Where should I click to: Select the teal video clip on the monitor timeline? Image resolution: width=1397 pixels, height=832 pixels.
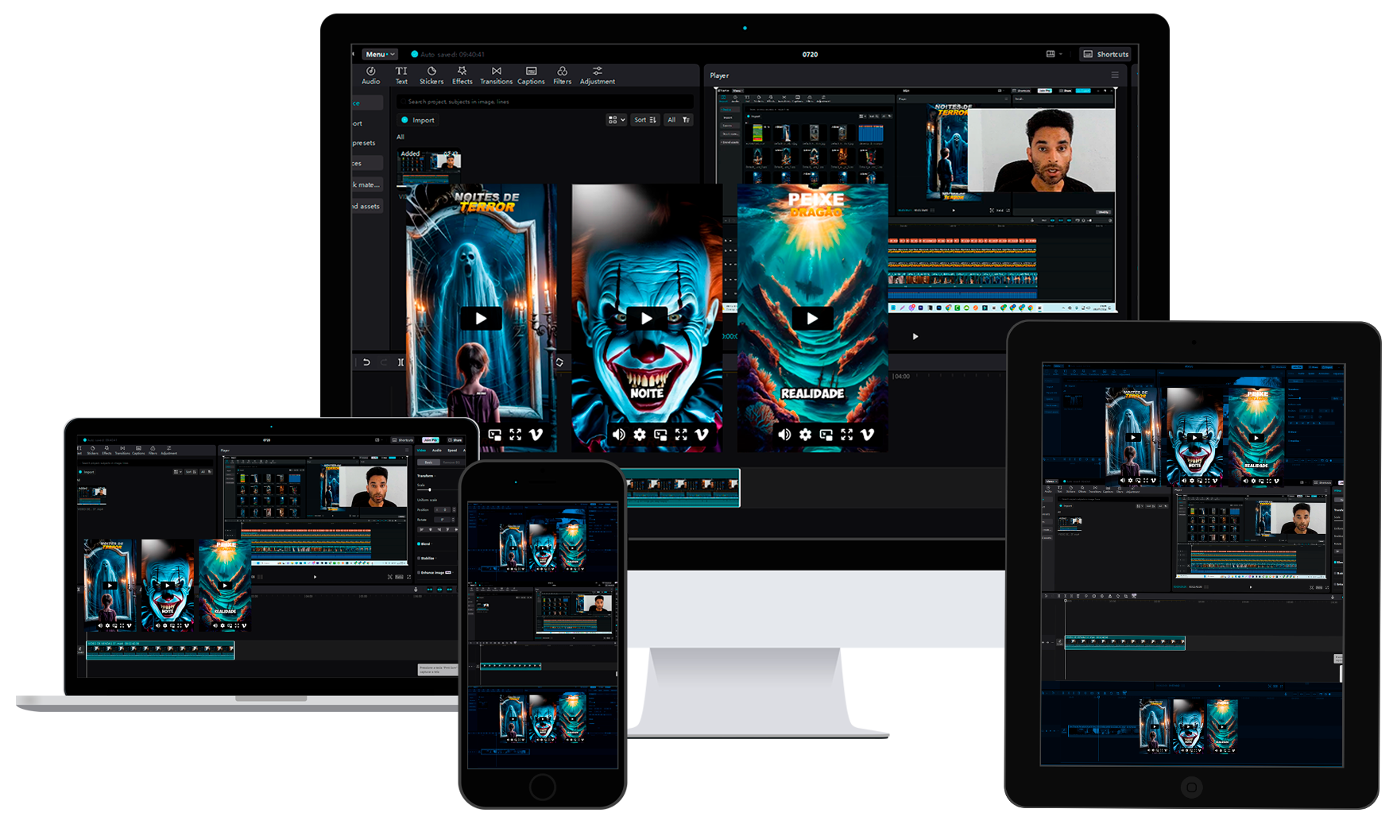683,487
